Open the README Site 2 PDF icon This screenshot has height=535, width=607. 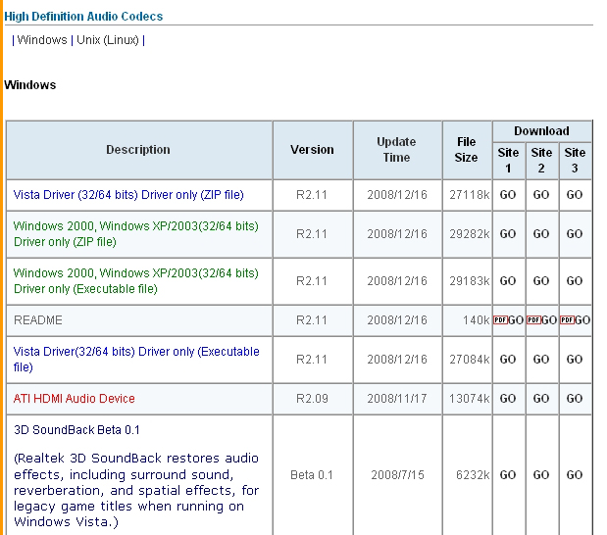pos(533,319)
